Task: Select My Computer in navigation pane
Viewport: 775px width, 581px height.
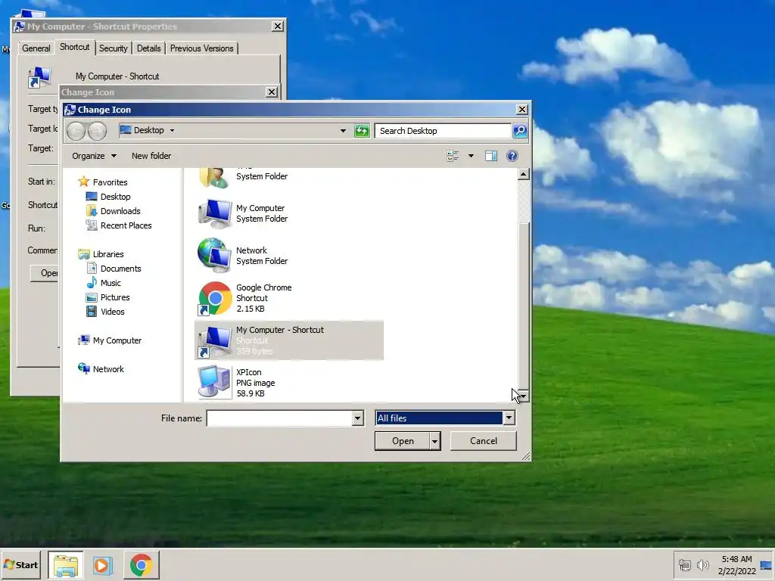Action: click(x=117, y=340)
